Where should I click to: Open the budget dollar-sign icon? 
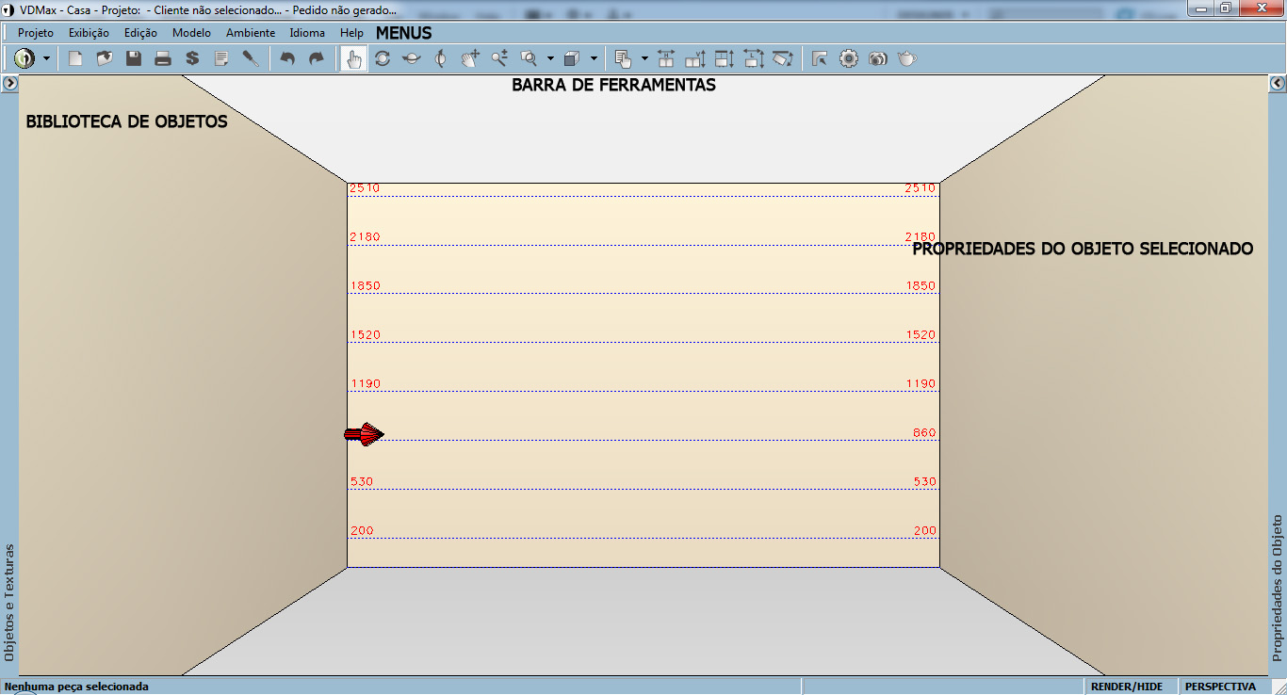click(192, 58)
